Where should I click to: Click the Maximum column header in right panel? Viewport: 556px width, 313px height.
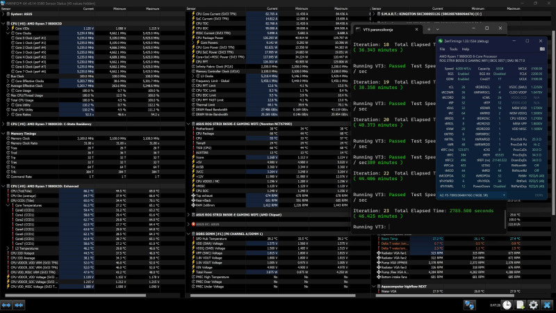(514, 8)
